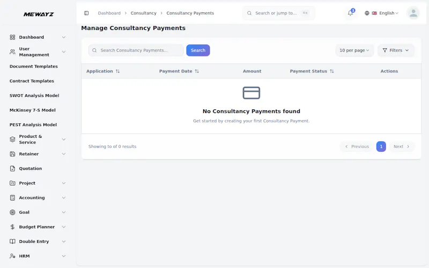
Task: Click the Double Entry book icon
Action: (x=12, y=242)
